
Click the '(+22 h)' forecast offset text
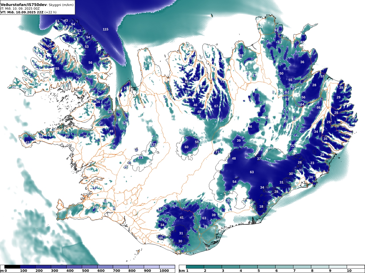pos(50,12)
